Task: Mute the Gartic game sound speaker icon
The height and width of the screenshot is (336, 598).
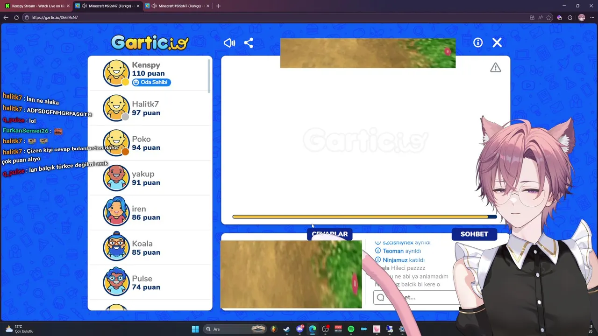Action: coord(229,43)
